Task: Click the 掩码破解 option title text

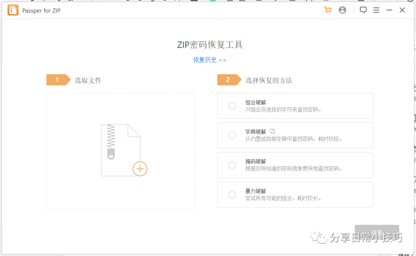Action: coord(255,161)
